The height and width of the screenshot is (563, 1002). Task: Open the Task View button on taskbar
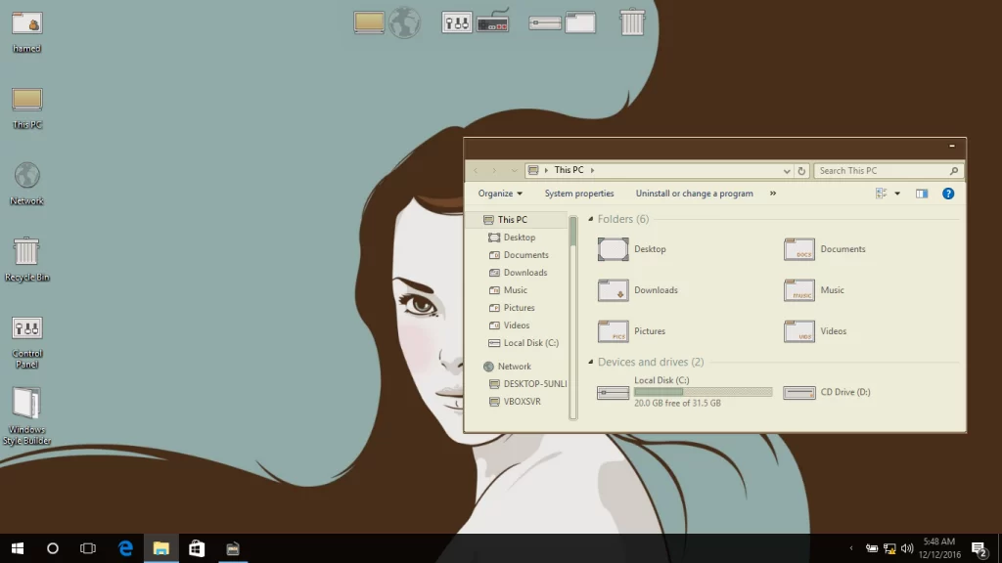click(x=88, y=548)
